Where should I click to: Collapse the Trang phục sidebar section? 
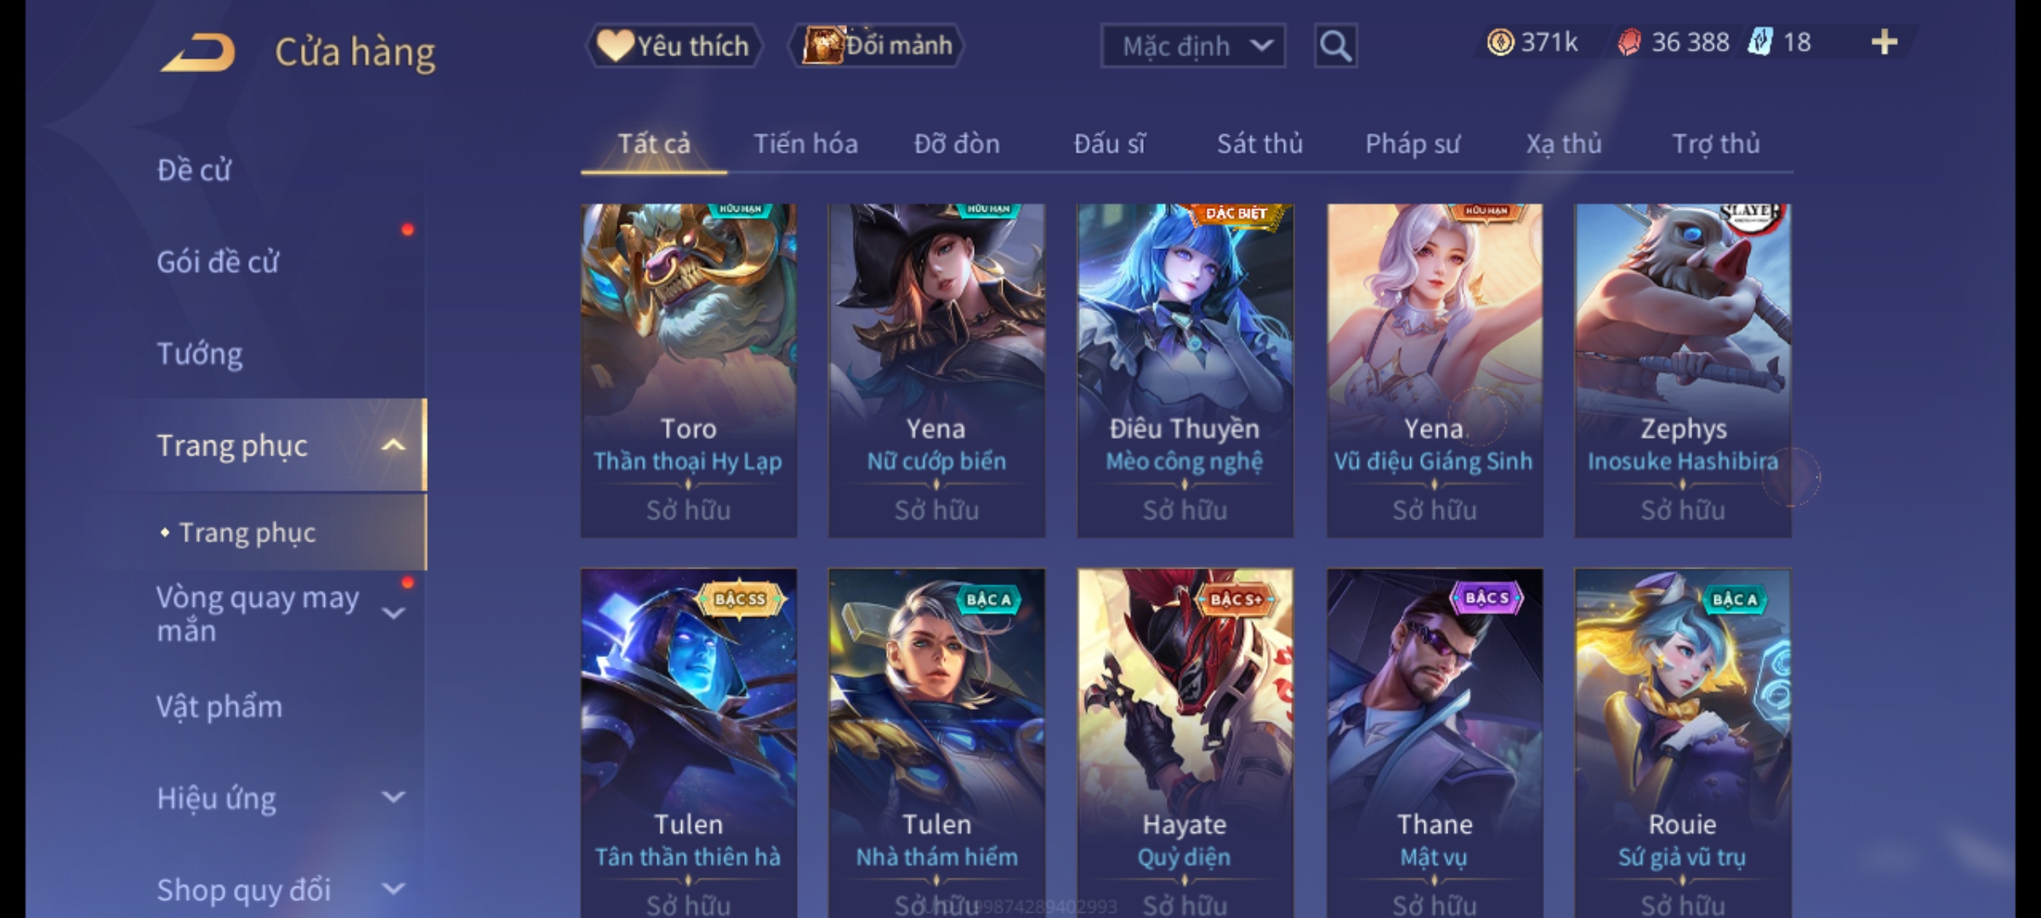393,445
